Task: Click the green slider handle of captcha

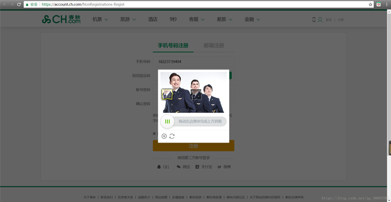Action: 167,121
